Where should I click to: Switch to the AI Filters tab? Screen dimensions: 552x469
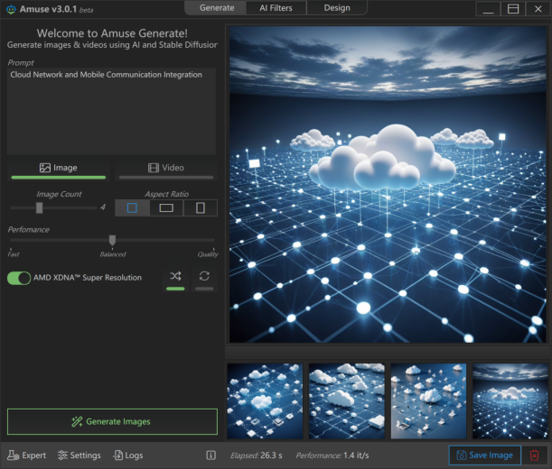276,8
